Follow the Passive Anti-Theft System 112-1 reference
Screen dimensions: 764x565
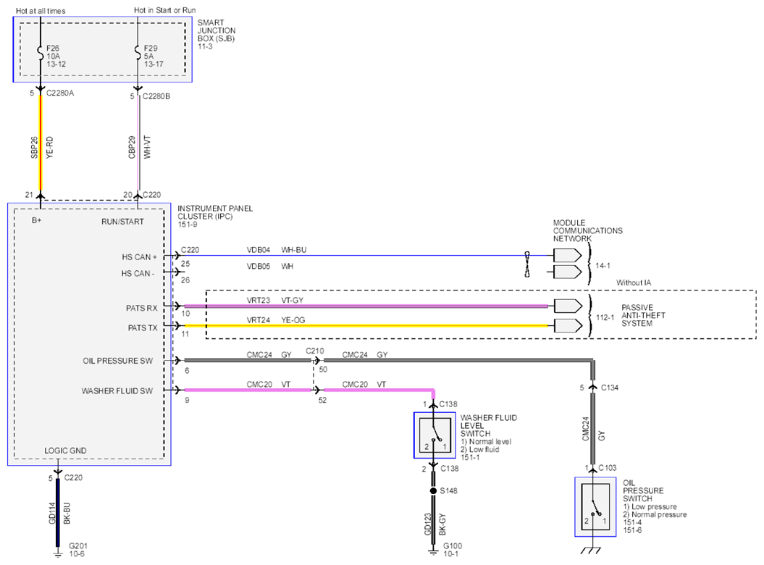click(605, 317)
